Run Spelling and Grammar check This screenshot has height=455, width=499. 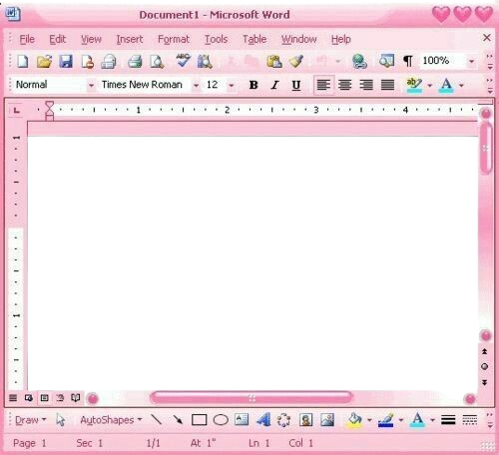[x=183, y=61]
